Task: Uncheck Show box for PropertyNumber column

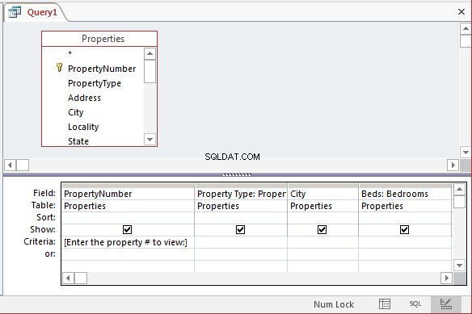Action: coord(128,230)
